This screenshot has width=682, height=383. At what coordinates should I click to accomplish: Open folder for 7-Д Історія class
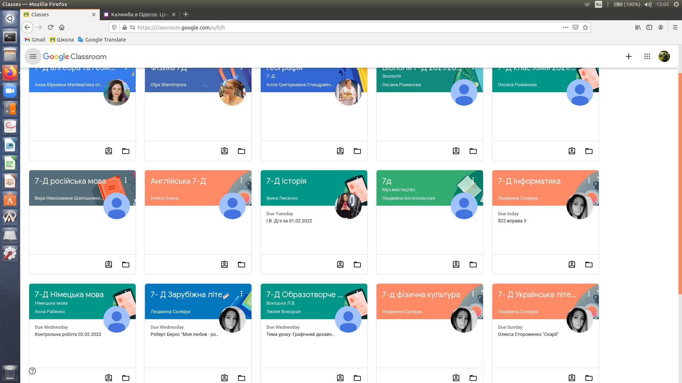point(357,265)
